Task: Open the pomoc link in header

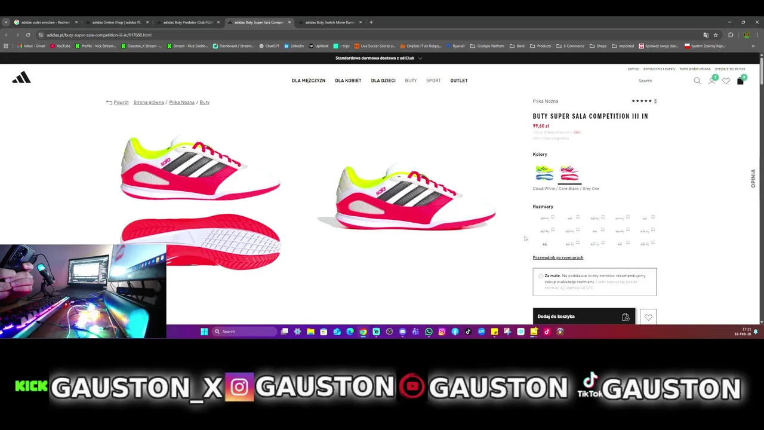Action: [x=633, y=69]
